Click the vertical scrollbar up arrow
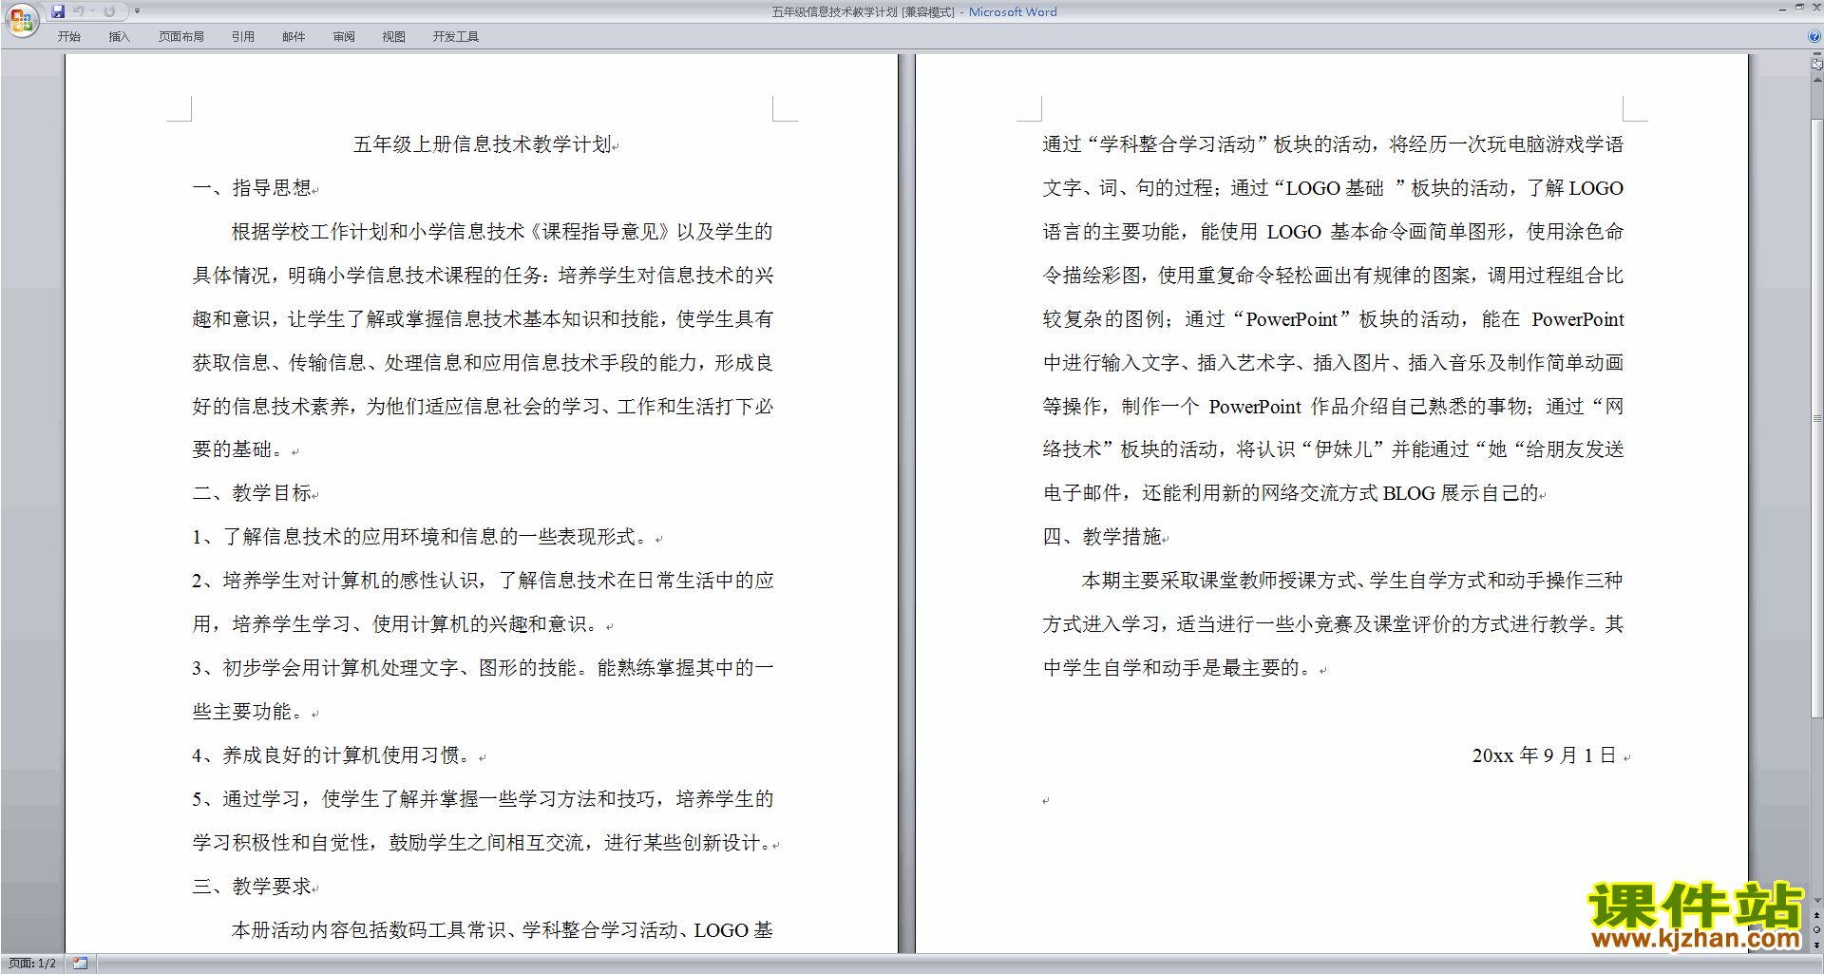1824x974 pixels. 1816,80
